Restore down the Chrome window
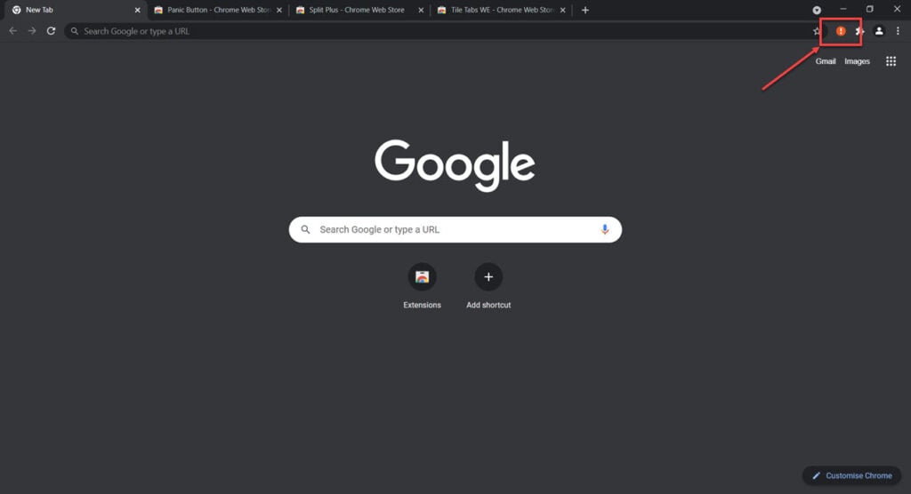 (x=870, y=9)
